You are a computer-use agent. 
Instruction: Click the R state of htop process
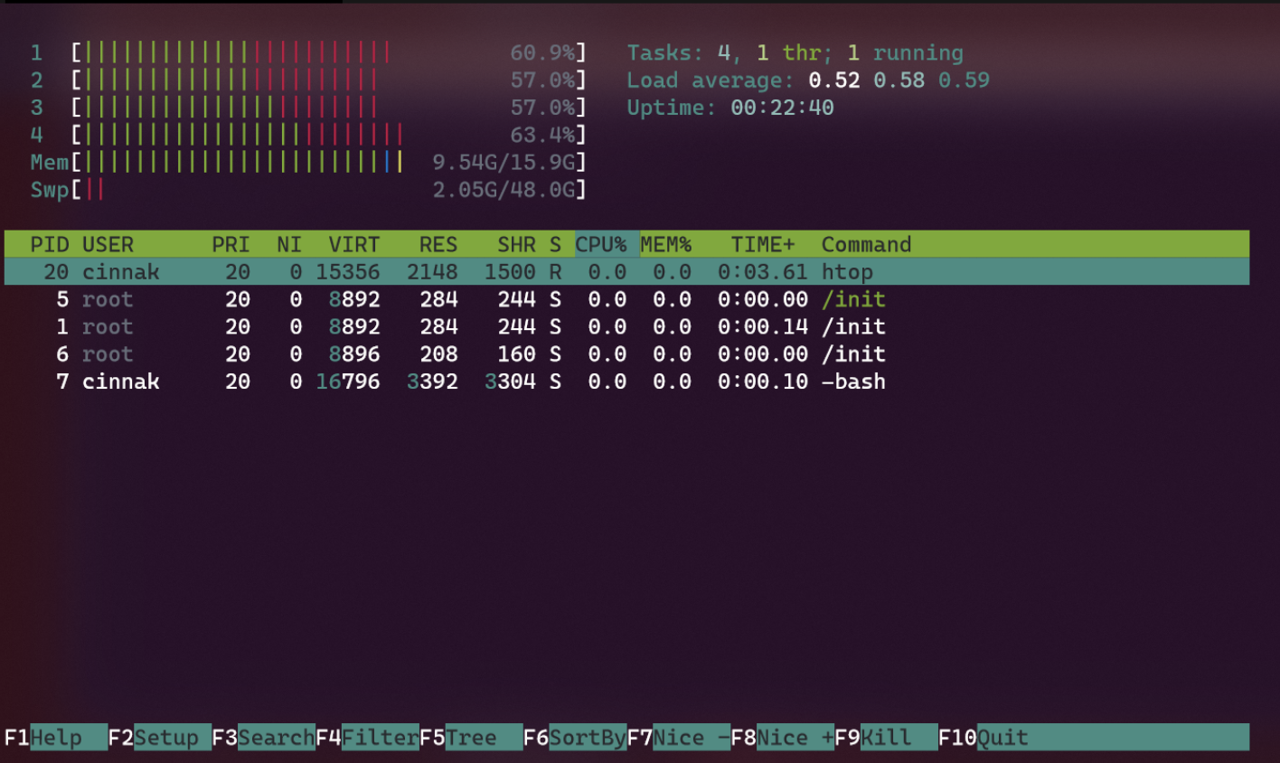coord(555,271)
